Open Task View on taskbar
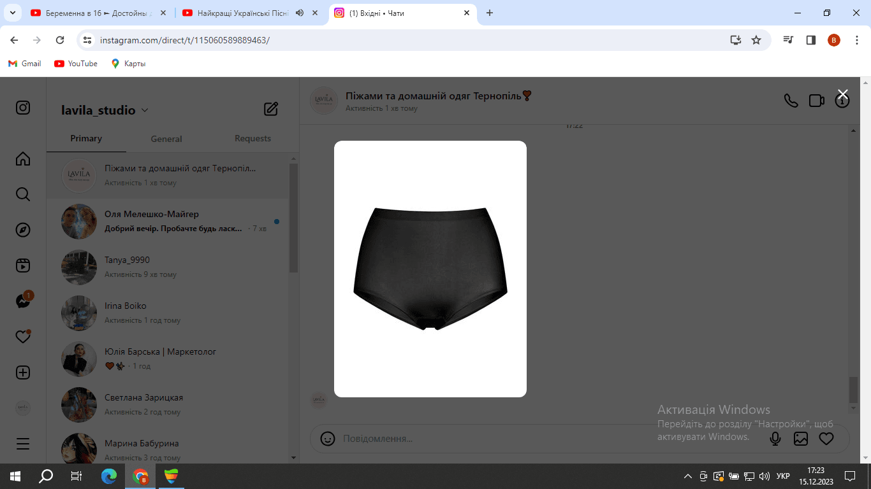The image size is (871, 489). [77, 476]
